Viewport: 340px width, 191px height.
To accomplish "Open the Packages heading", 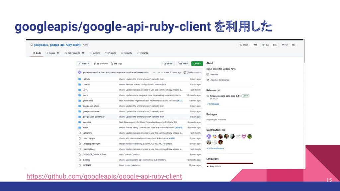I will click(212, 114).
